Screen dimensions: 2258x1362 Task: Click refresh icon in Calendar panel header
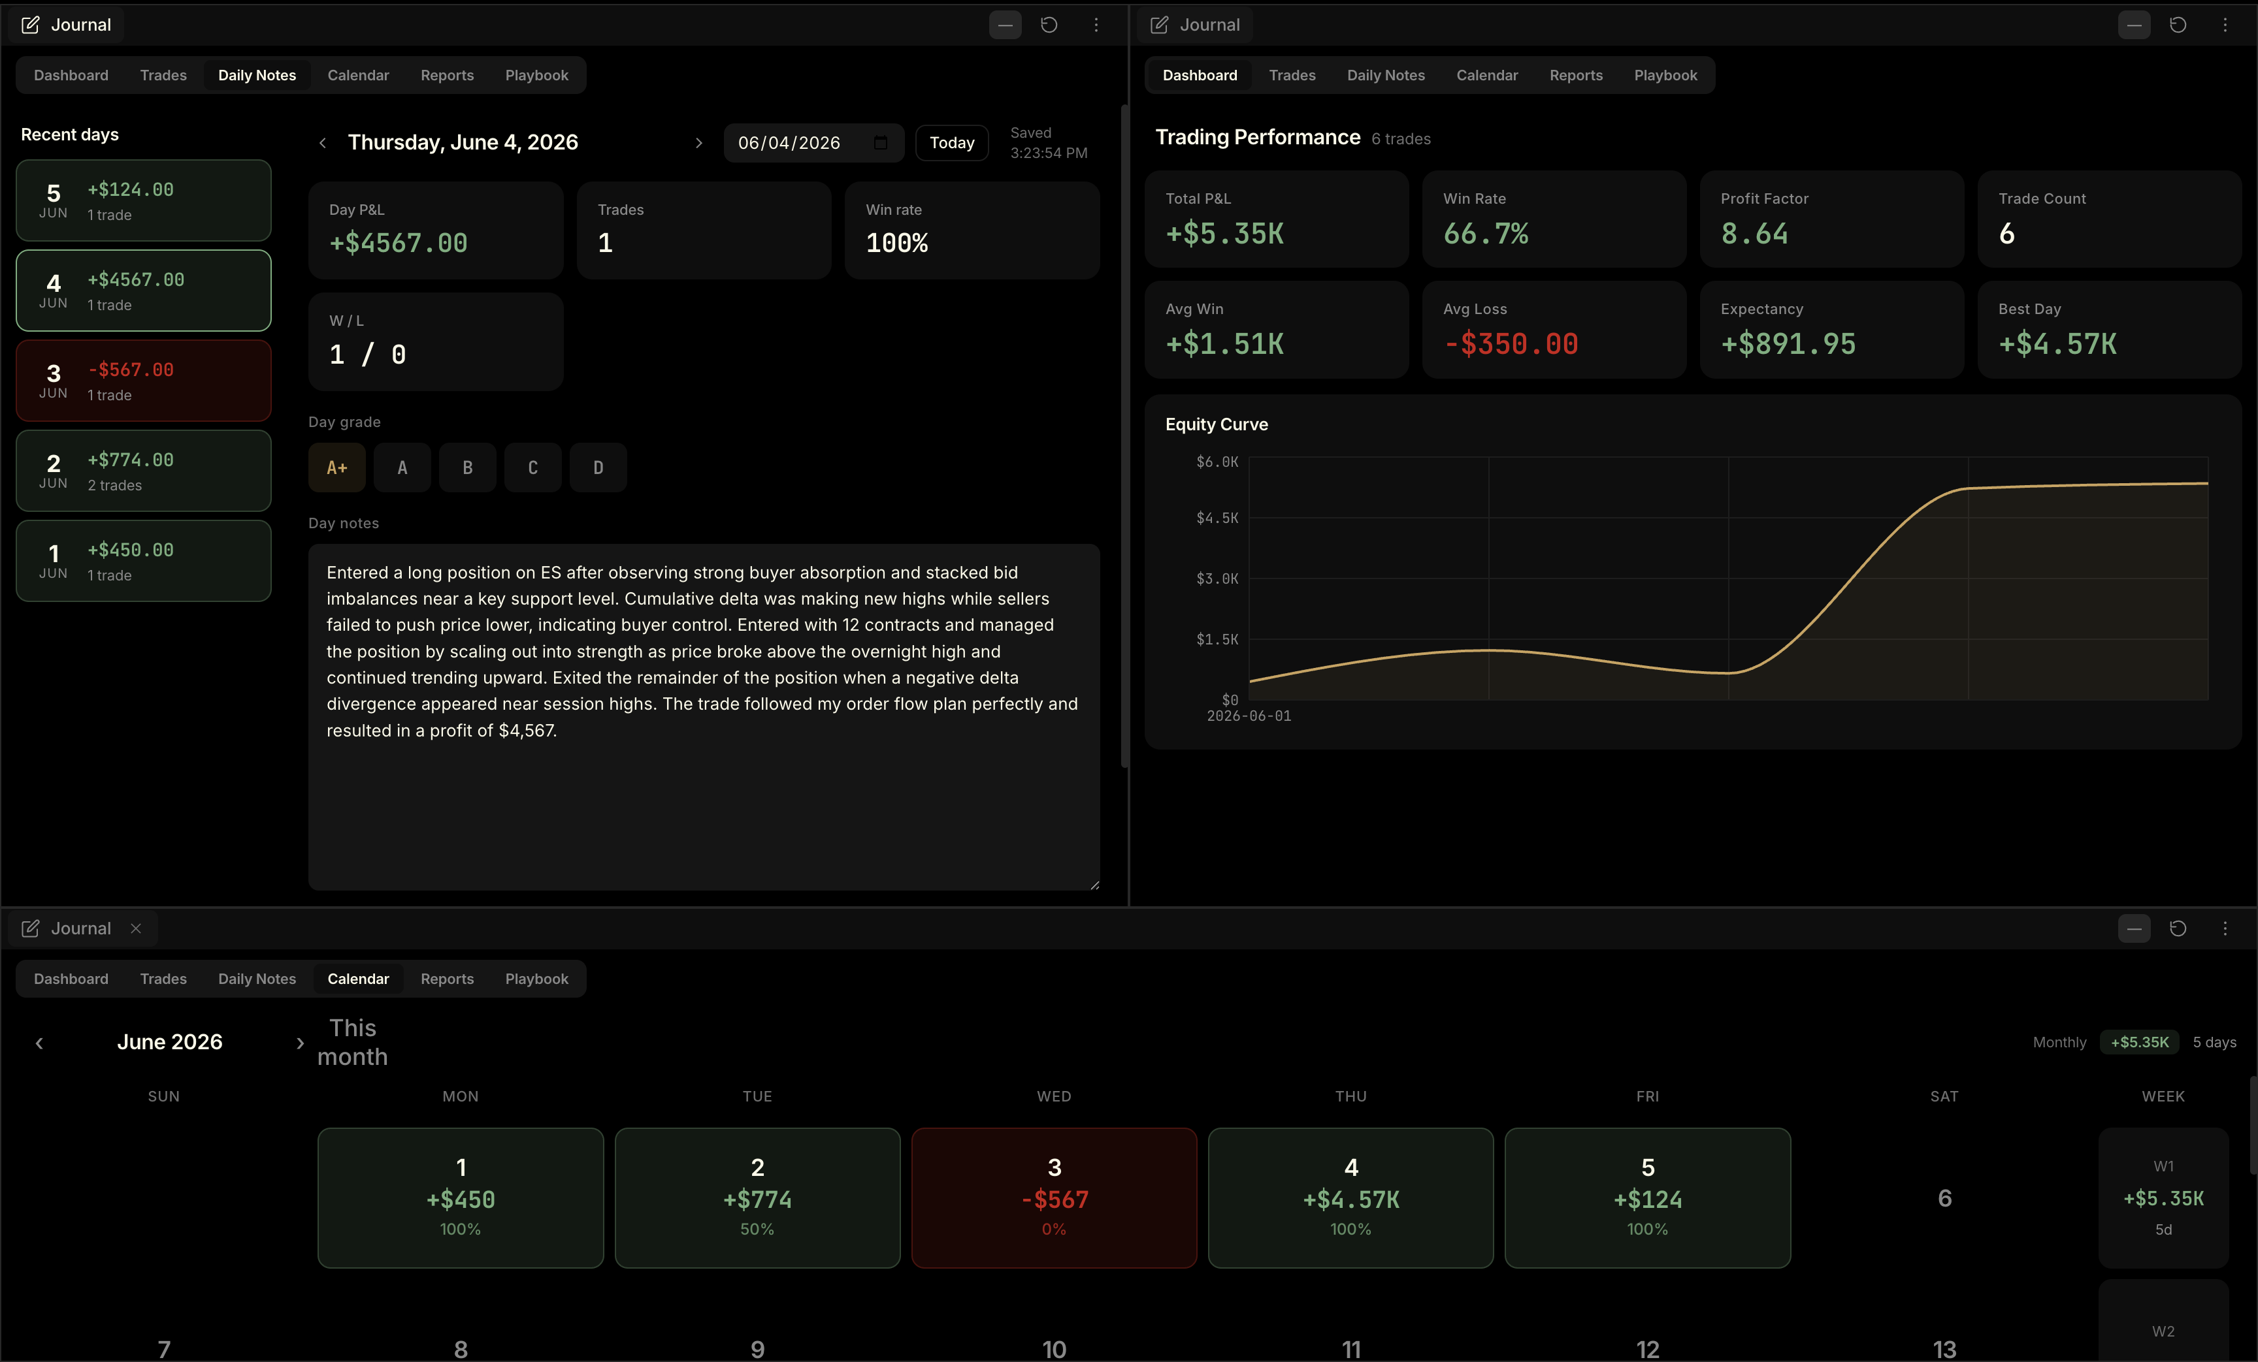click(x=2178, y=928)
